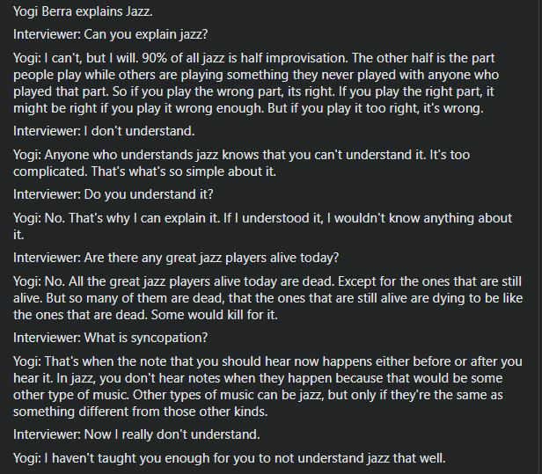542x474 pixels.
Task: Click the text 'All the great jazz players alive today are dead.'
Action: [x=201, y=281]
